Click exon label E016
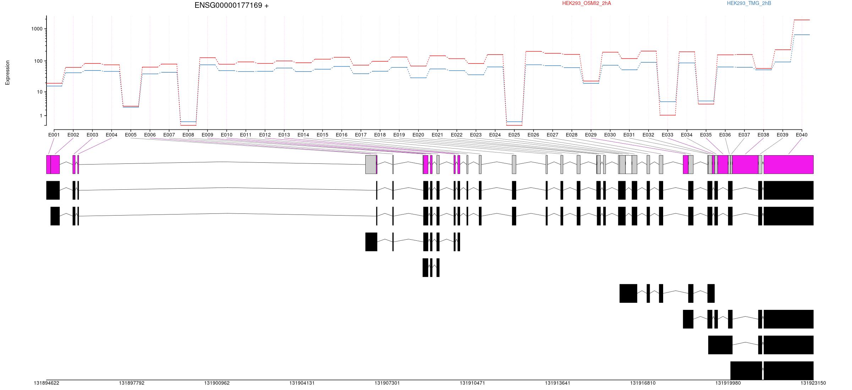Screen dimensions: 852x390 click(x=342, y=135)
